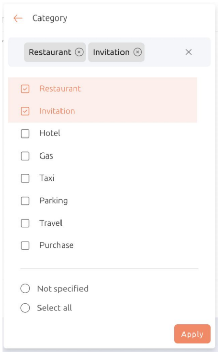Remove the Invitation chip with its x icon

click(x=138, y=52)
